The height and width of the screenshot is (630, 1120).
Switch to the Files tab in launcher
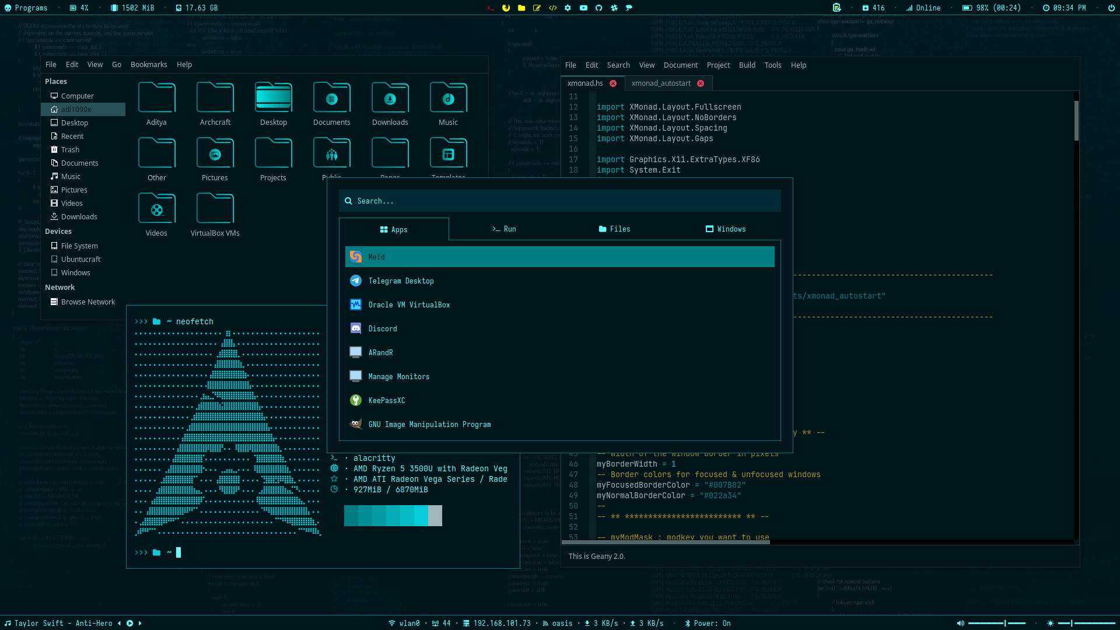(x=614, y=229)
